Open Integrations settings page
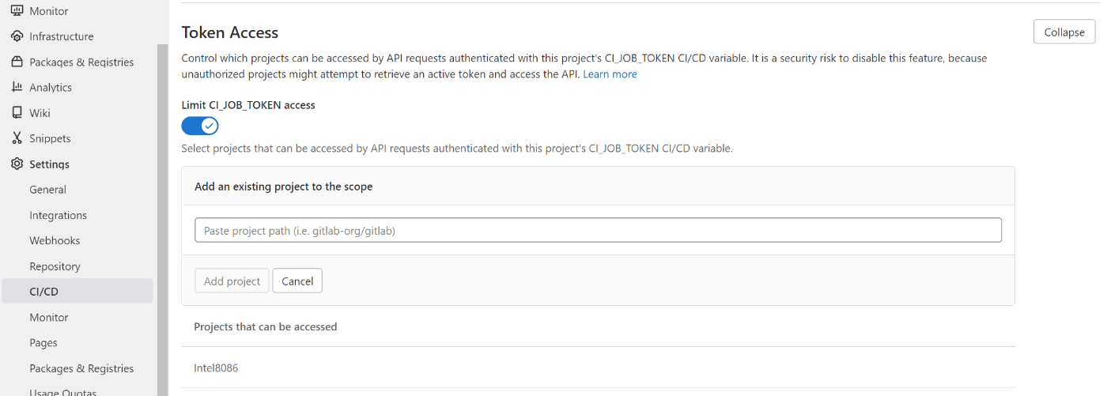 (x=58, y=215)
